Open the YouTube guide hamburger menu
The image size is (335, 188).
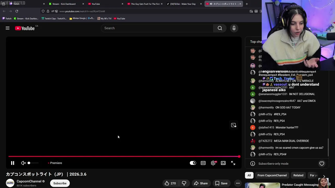coord(8,28)
